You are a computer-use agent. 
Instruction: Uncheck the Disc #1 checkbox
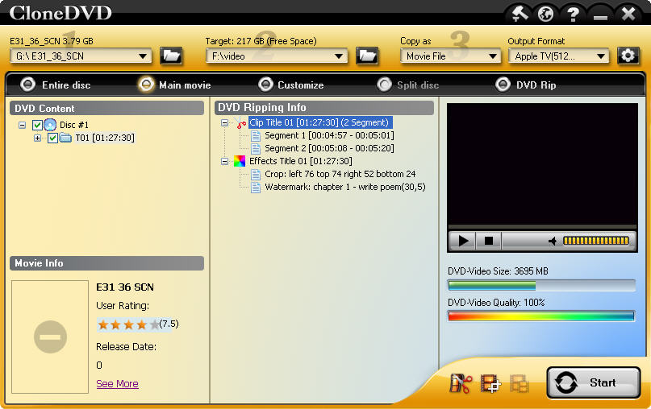37,125
